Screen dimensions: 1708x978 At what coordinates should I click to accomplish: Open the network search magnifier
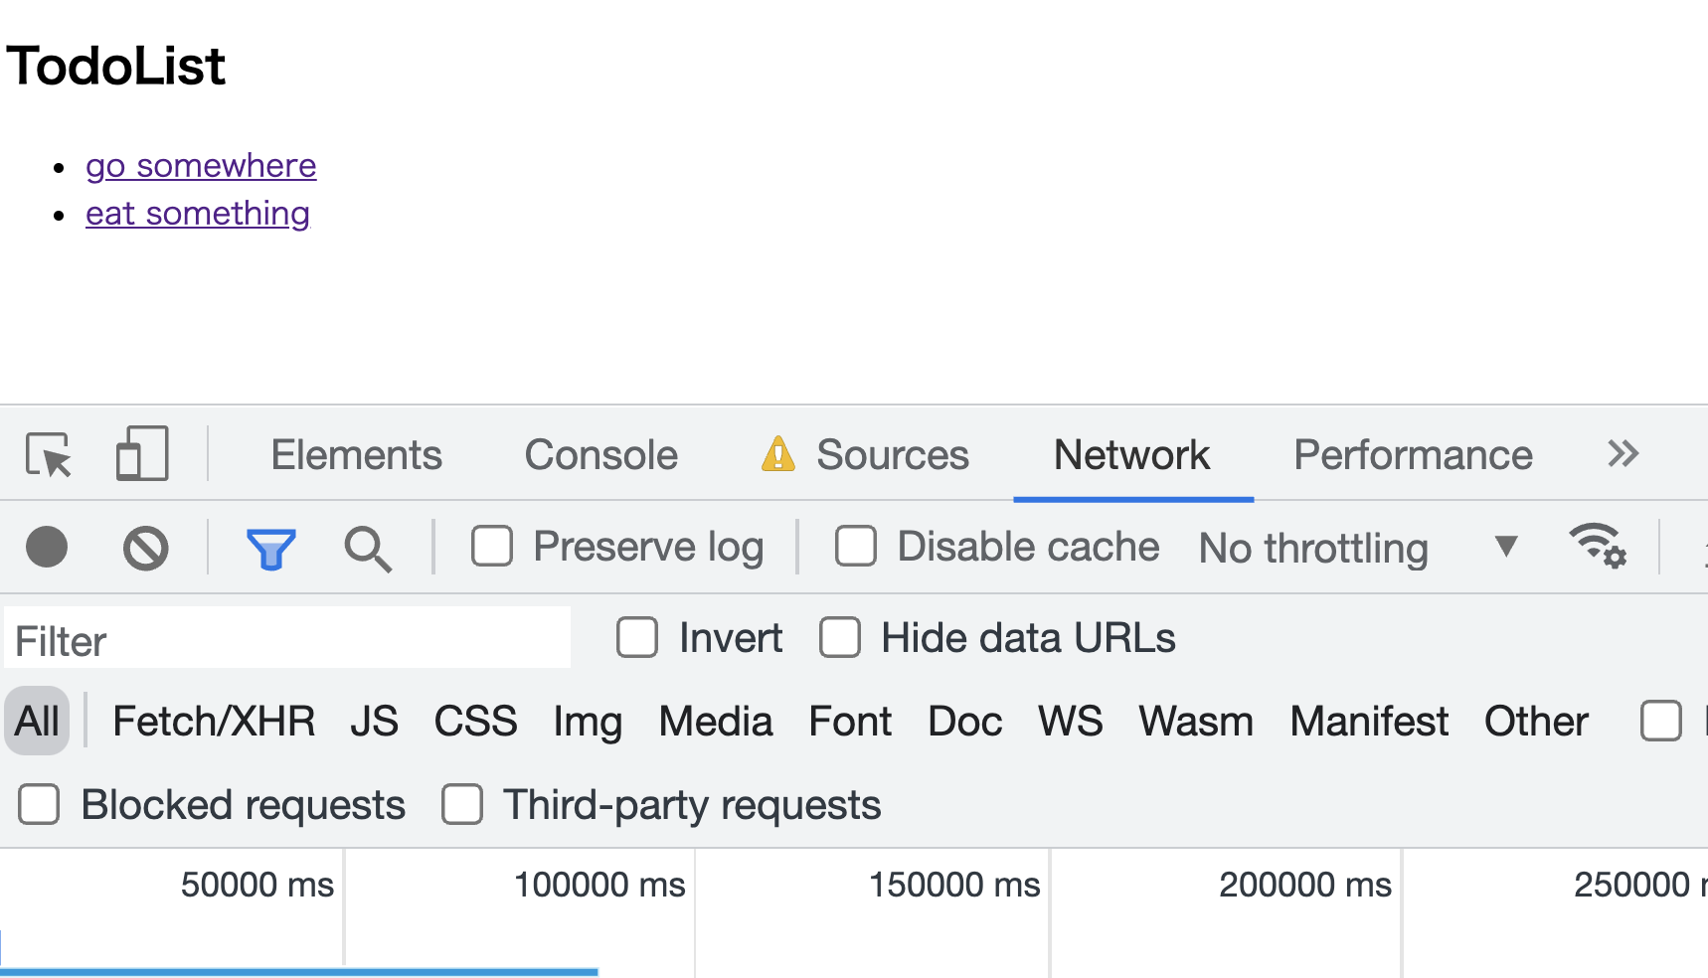tap(368, 548)
